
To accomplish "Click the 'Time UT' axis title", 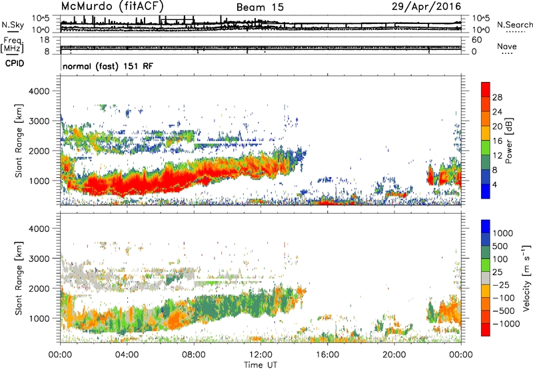I will (261, 365).
